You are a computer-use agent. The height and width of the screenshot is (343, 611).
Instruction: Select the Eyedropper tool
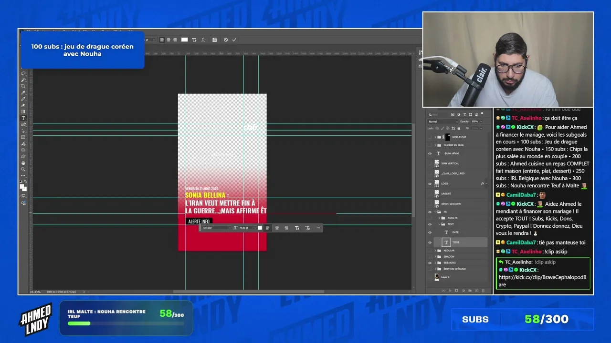[x=23, y=92]
